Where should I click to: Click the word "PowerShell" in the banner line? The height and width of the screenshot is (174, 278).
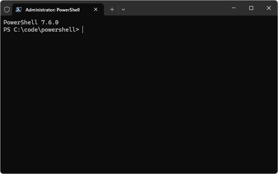(x=21, y=22)
